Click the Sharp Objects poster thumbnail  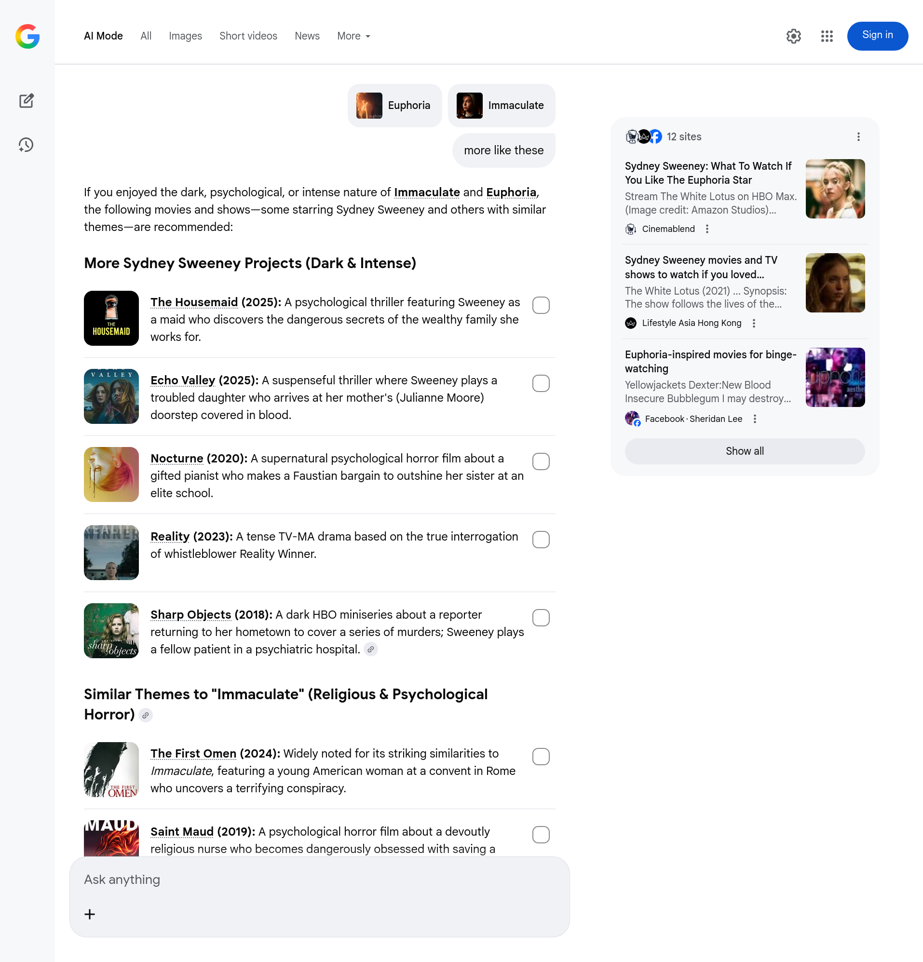click(111, 630)
